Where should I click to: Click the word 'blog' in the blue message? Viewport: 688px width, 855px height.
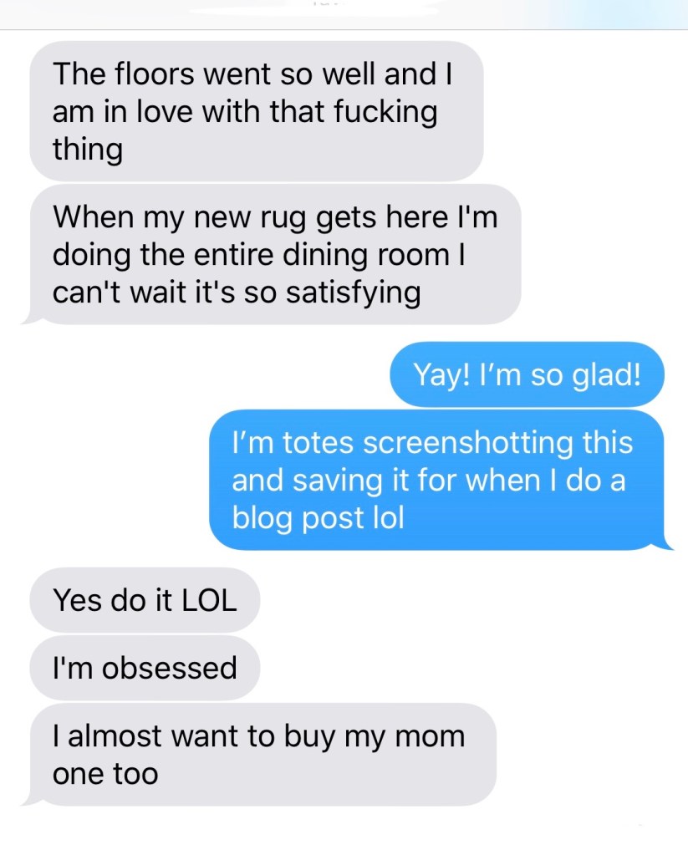coord(262,518)
